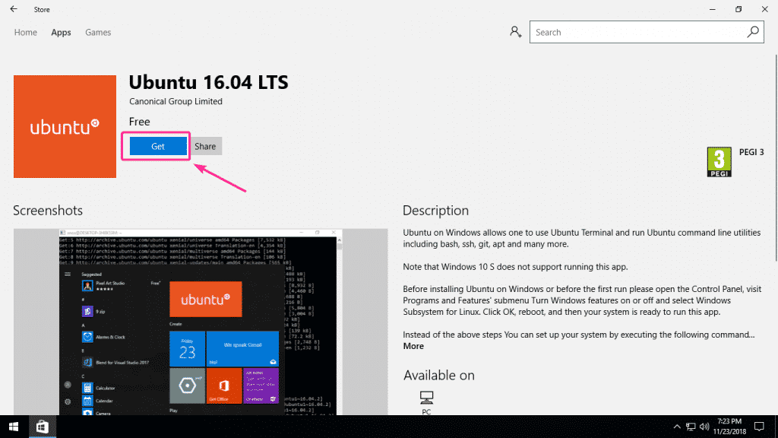Viewport: 778px width, 438px height.
Task: Expand hidden icons with the tray chevron
Action: click(x=676, y=427)
